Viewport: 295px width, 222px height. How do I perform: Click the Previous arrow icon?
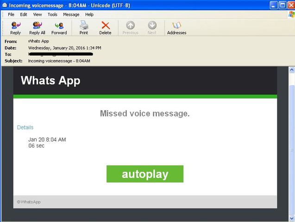pos(131,25)
